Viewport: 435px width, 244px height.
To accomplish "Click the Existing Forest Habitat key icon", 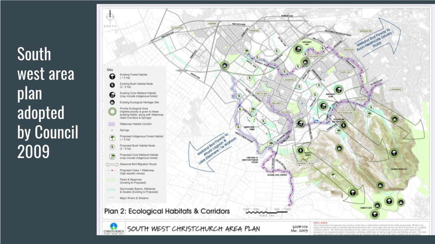I will click(112, 76).
